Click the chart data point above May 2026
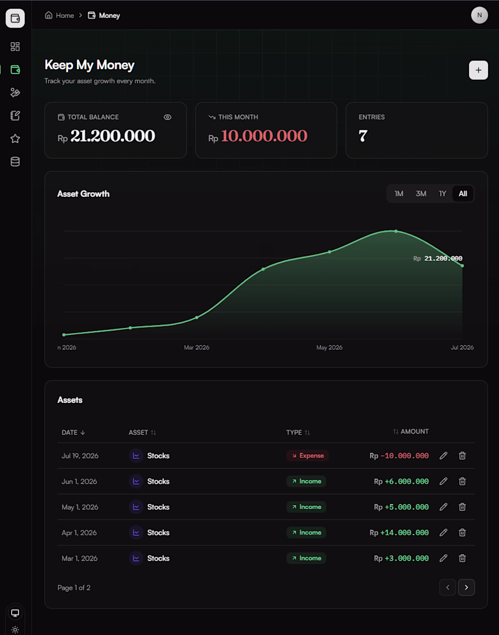Image resolution: width=499 pixels, height=635 pixels. coord(329,252)
